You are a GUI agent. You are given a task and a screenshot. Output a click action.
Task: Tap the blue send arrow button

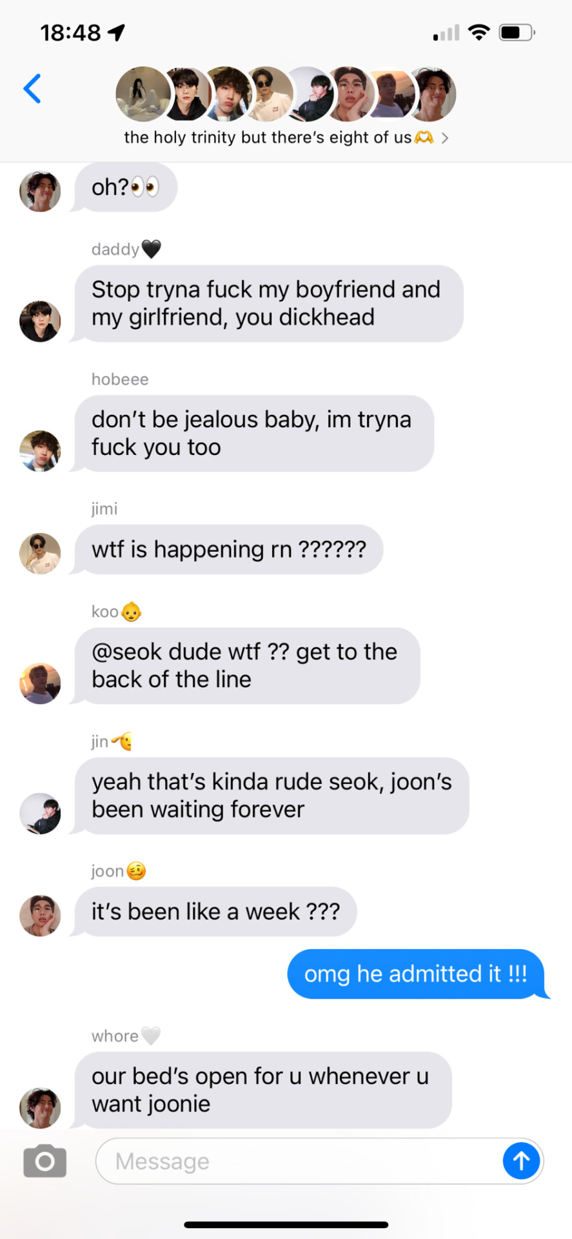(x=521, y=1161)
